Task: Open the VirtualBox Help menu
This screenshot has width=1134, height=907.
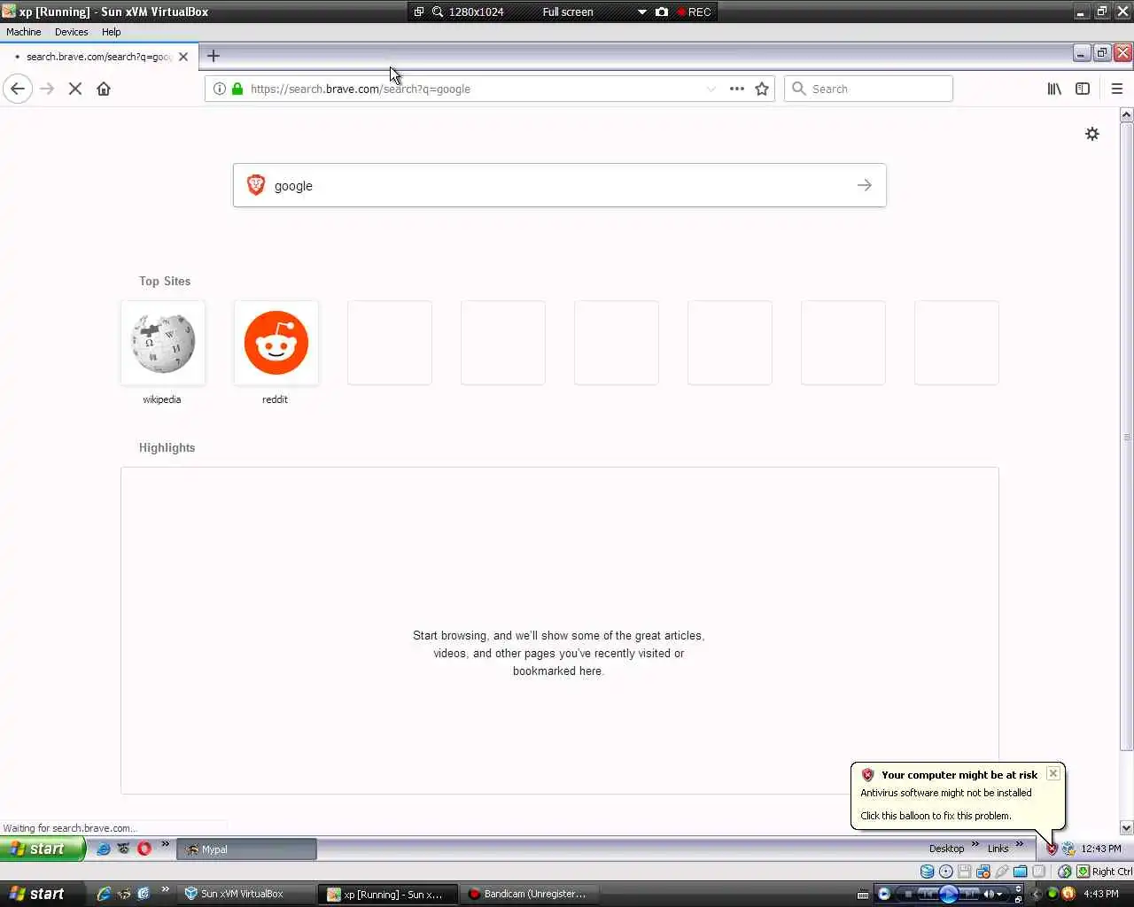Action: (x=111, y=32)
